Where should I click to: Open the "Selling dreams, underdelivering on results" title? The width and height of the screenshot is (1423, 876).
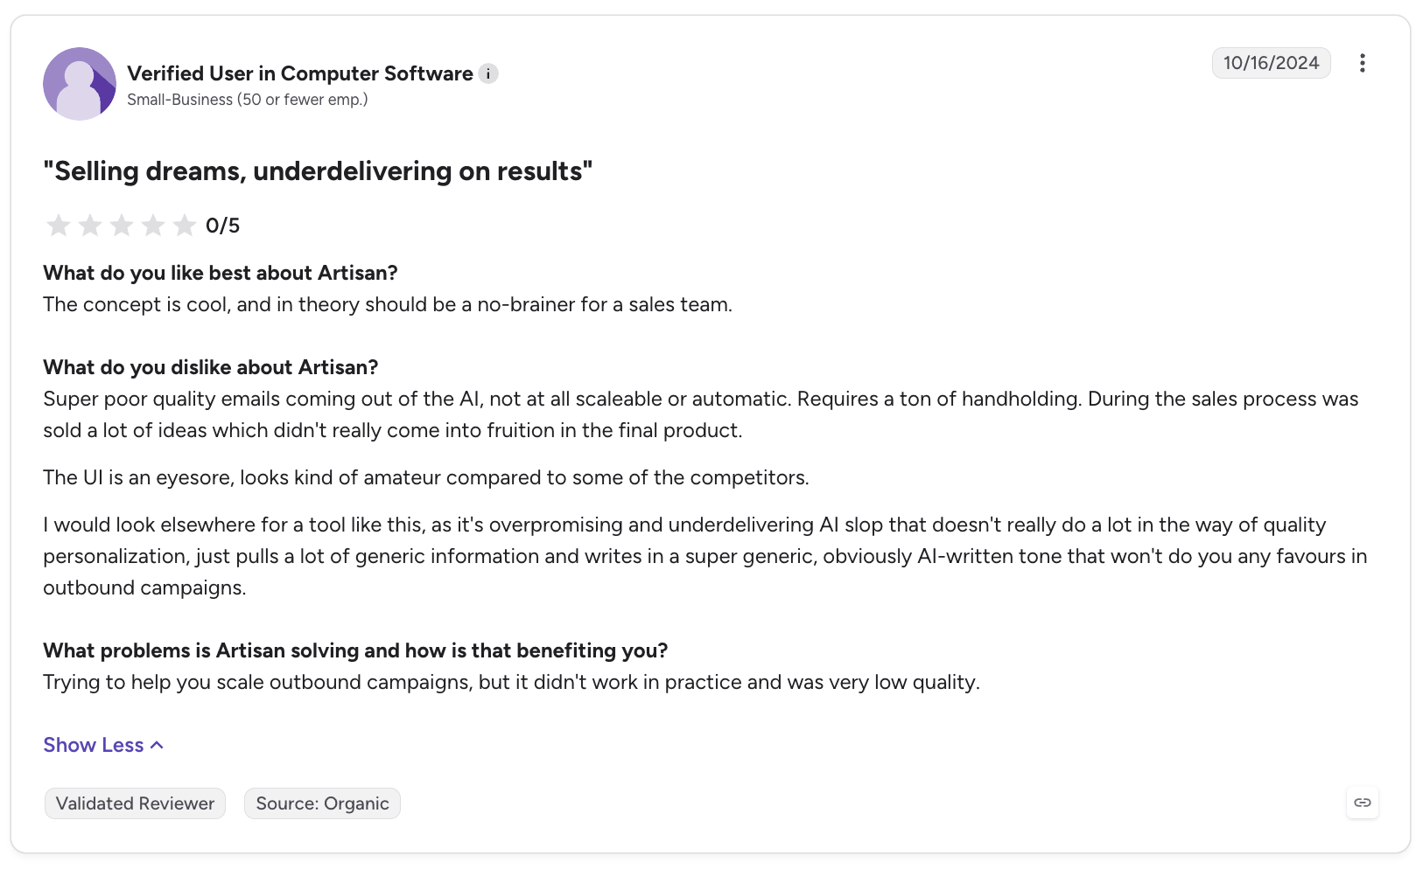point(318,171)
